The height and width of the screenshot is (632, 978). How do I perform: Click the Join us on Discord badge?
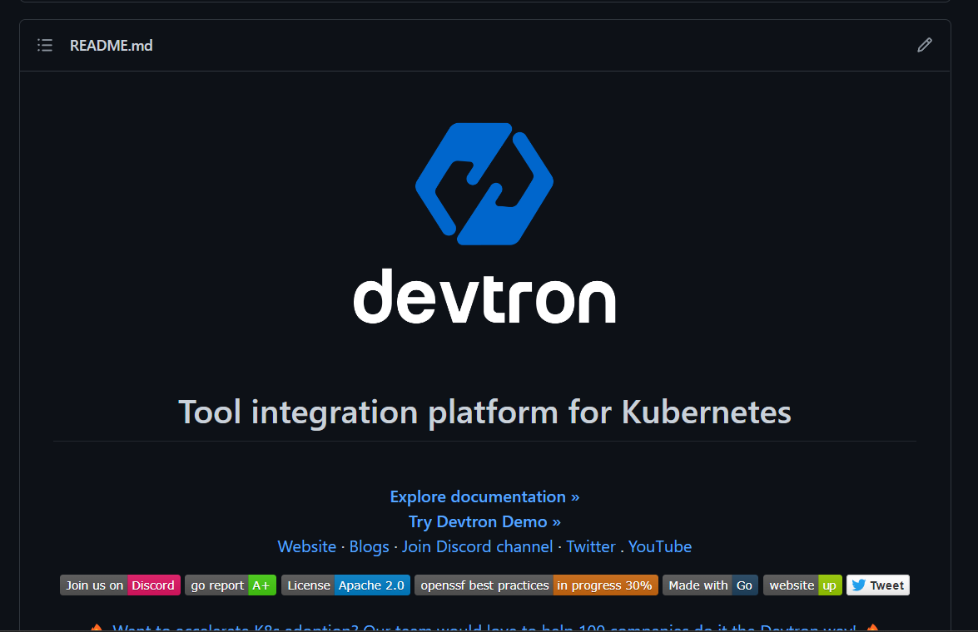121,585
